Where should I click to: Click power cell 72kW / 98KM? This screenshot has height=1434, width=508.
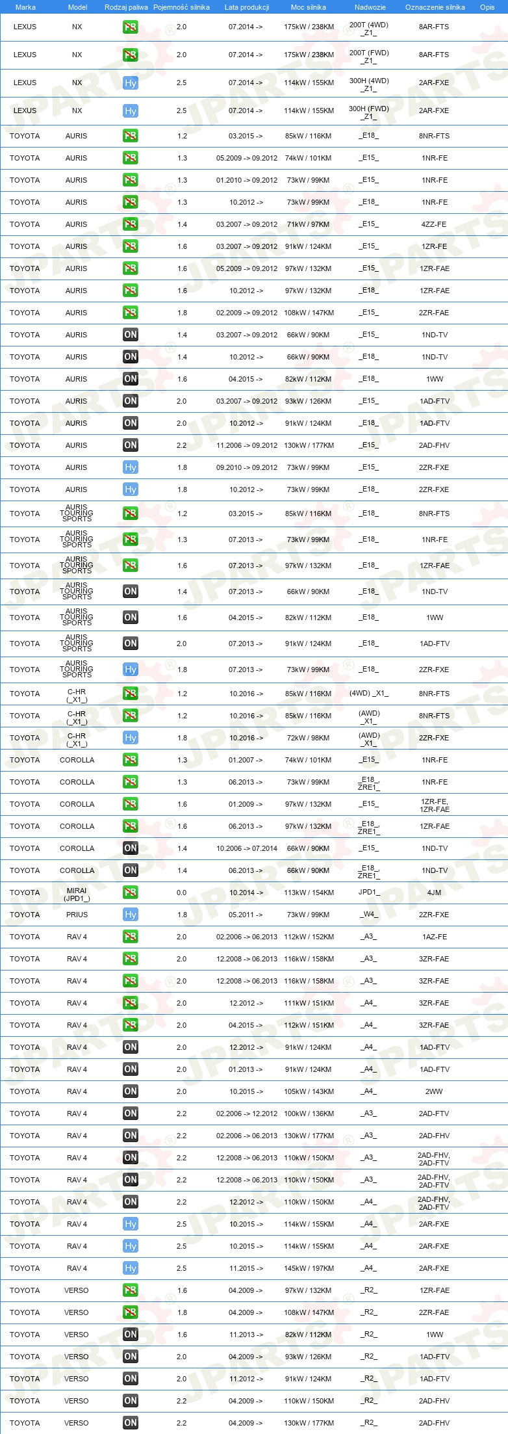pos(309,738)
